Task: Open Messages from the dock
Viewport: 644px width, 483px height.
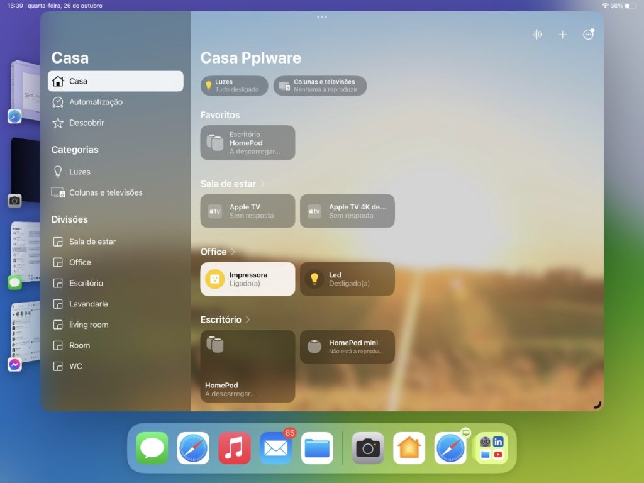Action: (152, 448)
